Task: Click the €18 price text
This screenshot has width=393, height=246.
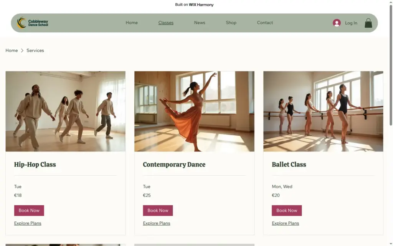Action: (18, 195)
